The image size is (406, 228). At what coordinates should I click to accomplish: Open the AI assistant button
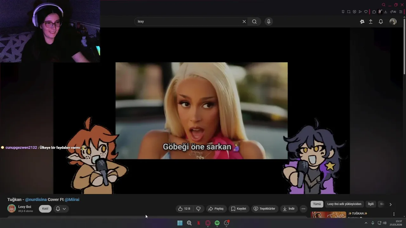393,12
